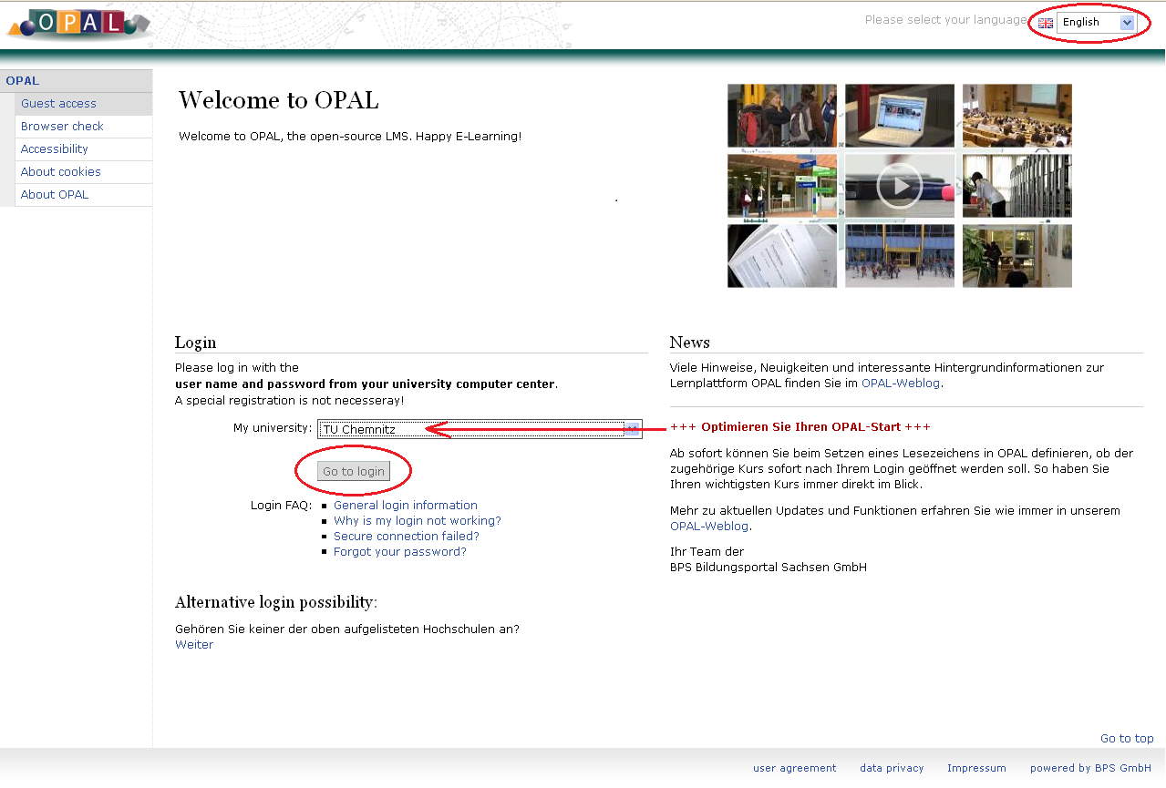This screenshot has height=788, width=1166.
Task: Click the Go to login button
Action: 354,471
